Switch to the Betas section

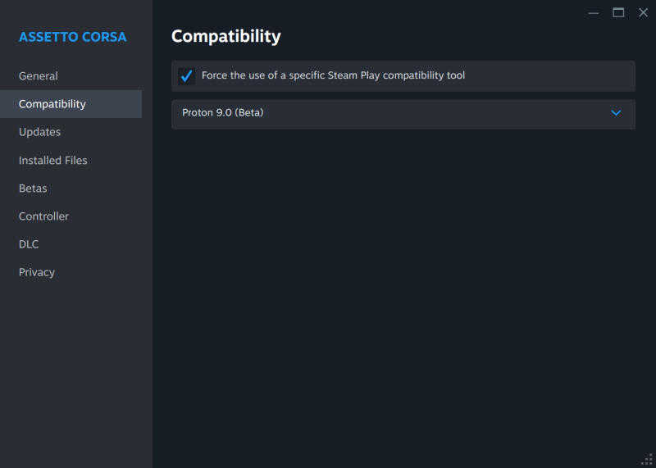(x=33, y=189)
